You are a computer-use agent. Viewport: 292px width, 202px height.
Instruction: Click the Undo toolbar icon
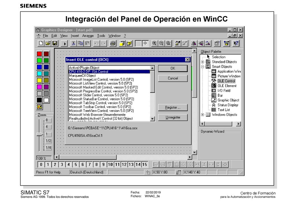point(96,43)
